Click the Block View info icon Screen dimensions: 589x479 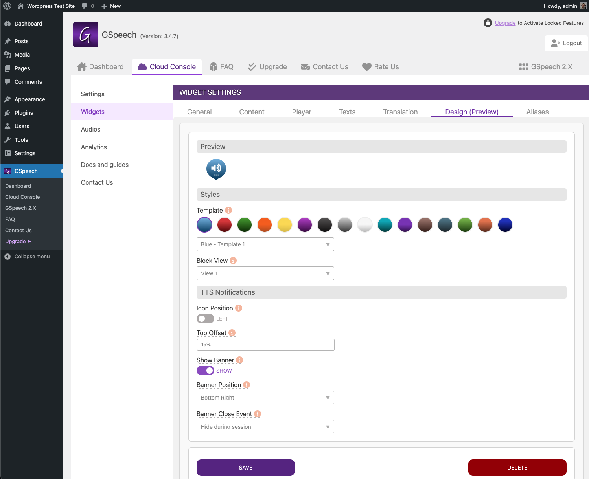tap(233, 261)
